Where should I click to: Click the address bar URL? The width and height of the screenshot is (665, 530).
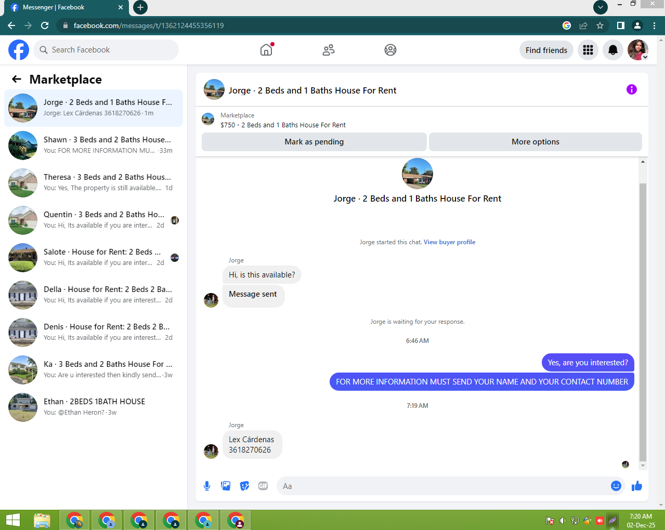149,25
